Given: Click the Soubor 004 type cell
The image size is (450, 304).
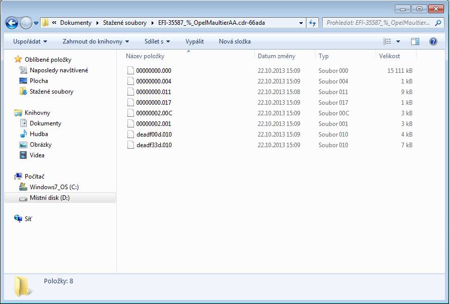Looking at the screenshot, I should click(333, 81).
